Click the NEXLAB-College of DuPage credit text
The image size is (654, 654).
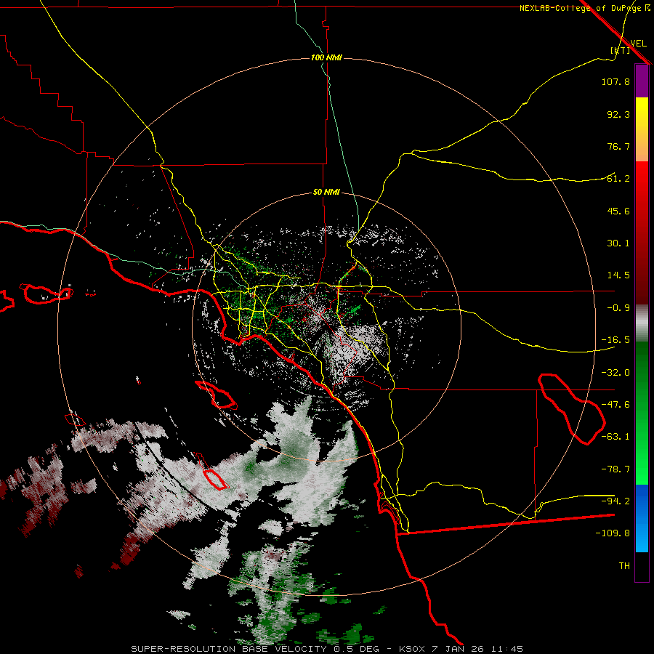click(x=585, y=8)
